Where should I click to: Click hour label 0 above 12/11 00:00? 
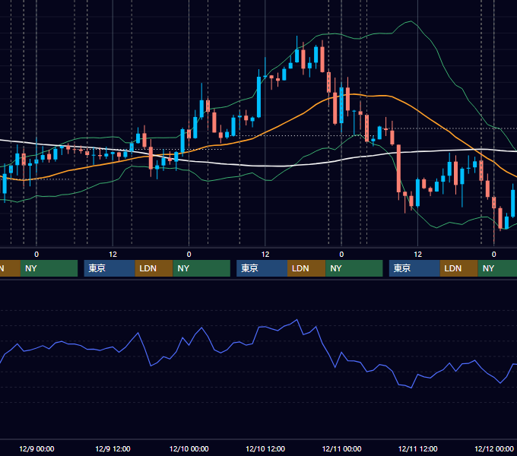pyautogui.click(x=341, y=255)
